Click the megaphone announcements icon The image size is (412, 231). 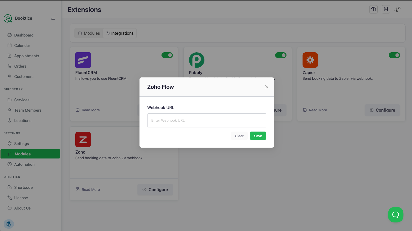click(398, 9)
